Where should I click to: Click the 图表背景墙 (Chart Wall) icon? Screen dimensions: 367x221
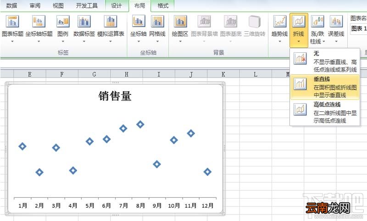click(x=204, y=21)
